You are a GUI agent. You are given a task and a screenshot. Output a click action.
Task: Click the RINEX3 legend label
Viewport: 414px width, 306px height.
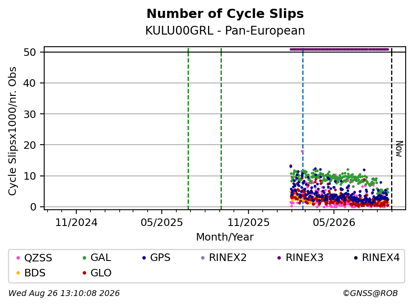[x=304, y=258]
